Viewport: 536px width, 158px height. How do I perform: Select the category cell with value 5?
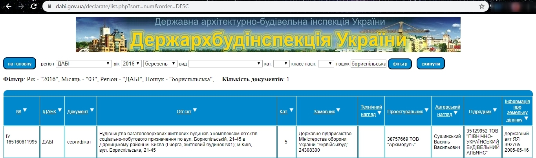click(x=286, y=142)
